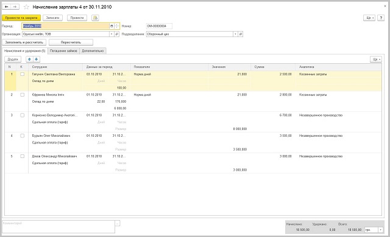The width and height of the screenshot is (390, 237).
Task: Open the document movements report icon
Action: coord(95,18)
